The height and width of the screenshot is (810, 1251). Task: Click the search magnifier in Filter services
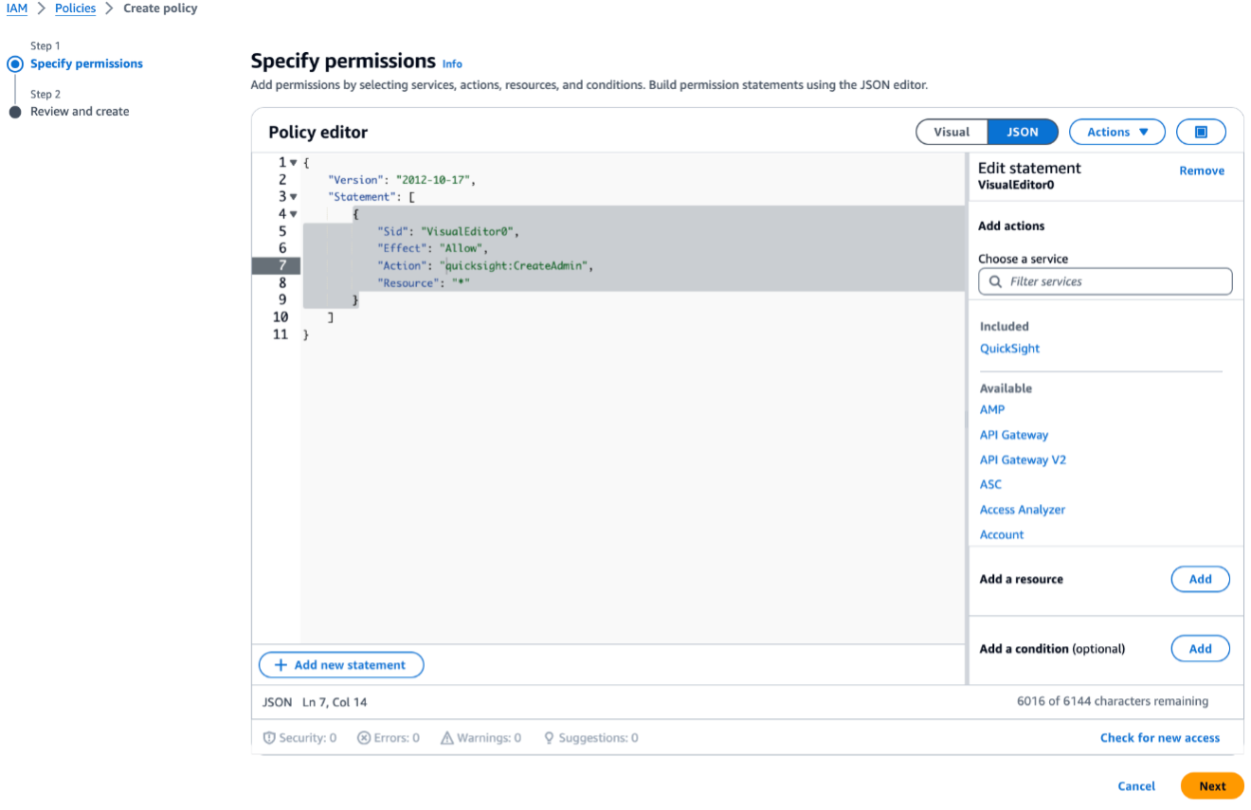pos(995,281)
